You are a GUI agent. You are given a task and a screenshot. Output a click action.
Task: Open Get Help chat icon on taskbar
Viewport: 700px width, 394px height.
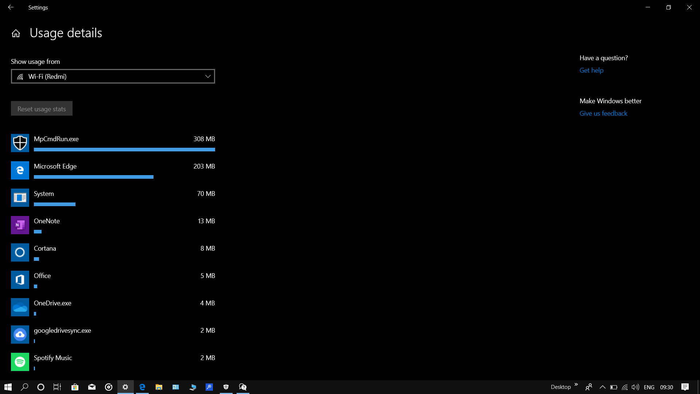(x=243, y=387)
